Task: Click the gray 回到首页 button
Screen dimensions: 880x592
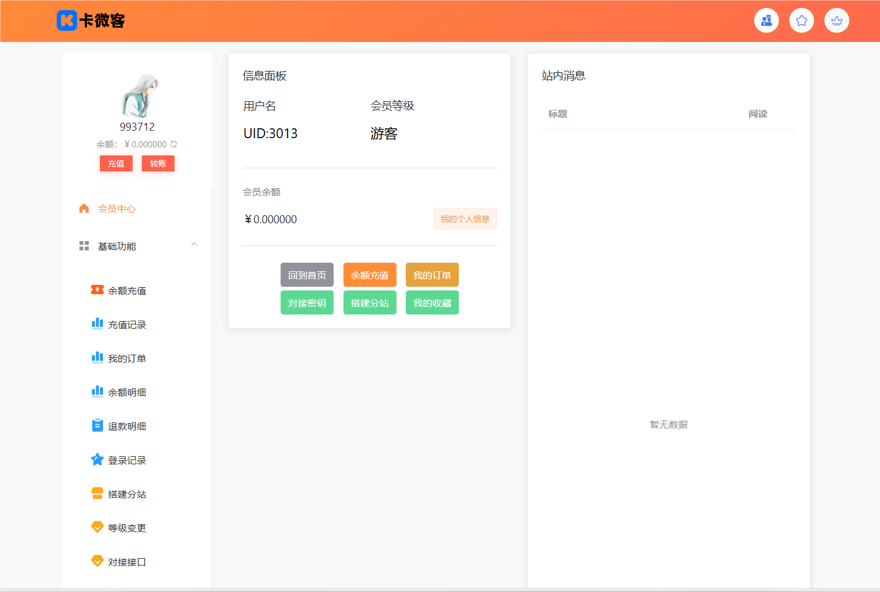Action: [307, 275]
